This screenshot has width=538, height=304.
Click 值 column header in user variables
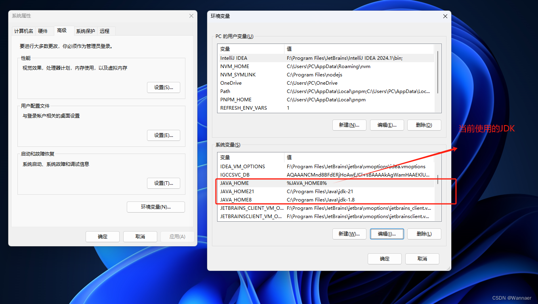(x=359, y=49)
